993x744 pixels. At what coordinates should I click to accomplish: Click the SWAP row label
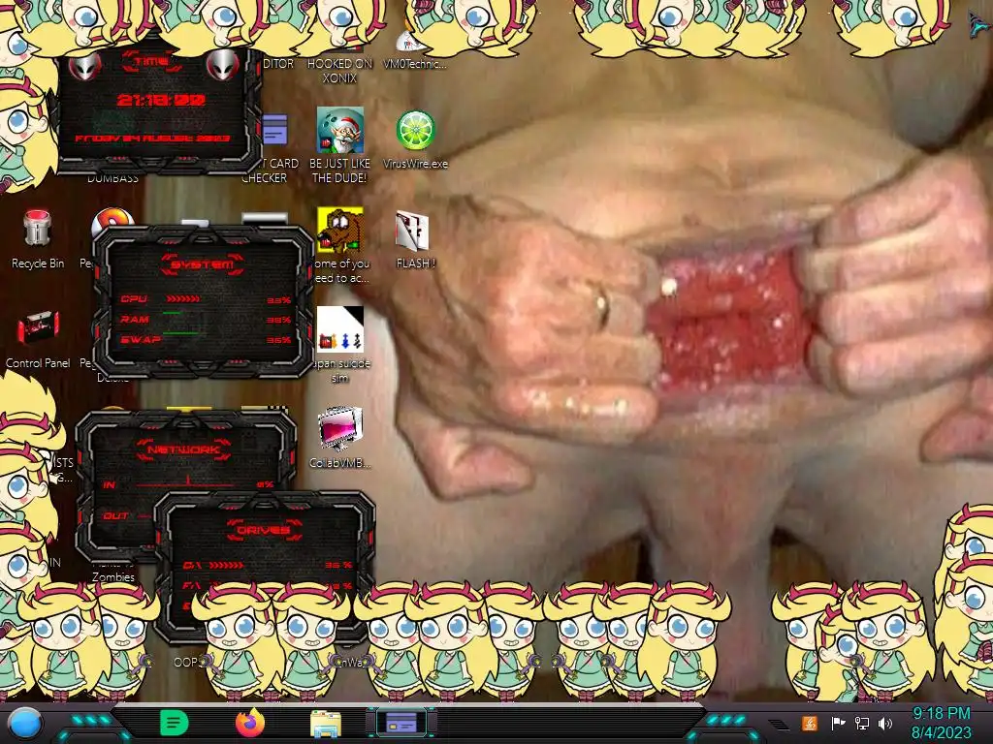pyautogui.click(x=141, y=340)
